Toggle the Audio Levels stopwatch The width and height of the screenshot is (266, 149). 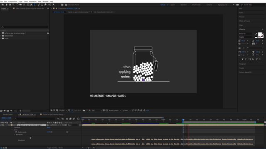pos(16,132)
